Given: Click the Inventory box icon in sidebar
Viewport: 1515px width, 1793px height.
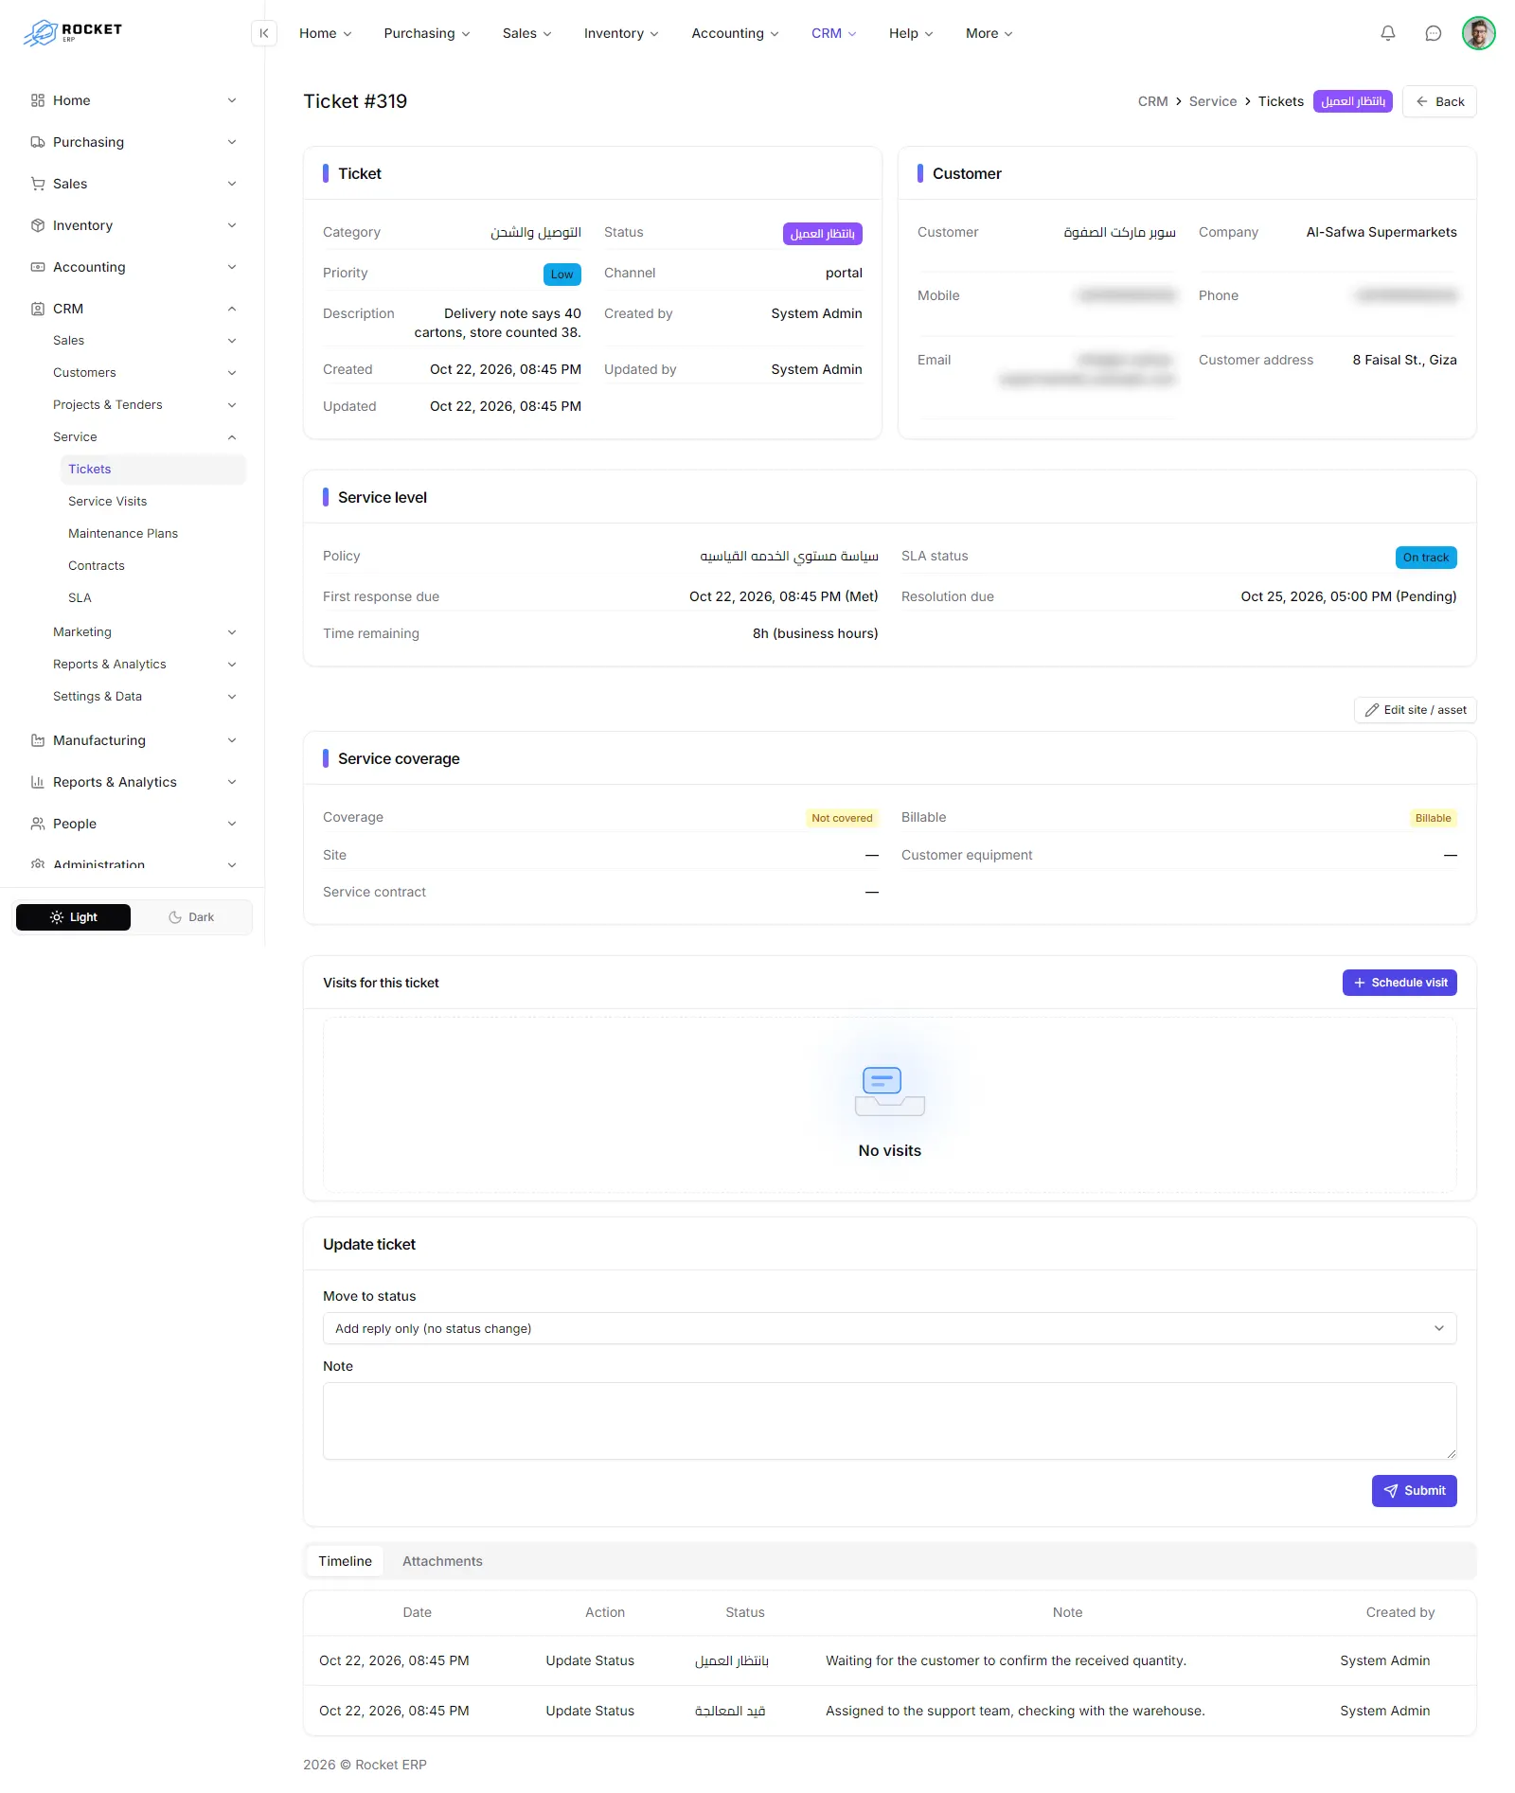Looking at the screenshot, I should (x=38, y=225).
